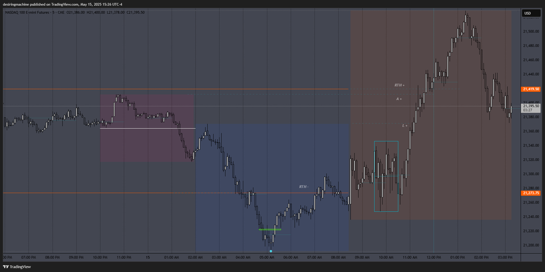This screenshot has height=272, width=545.
Task: Click the 11:00 PM time axis label
Action: (x=124, y=257)
